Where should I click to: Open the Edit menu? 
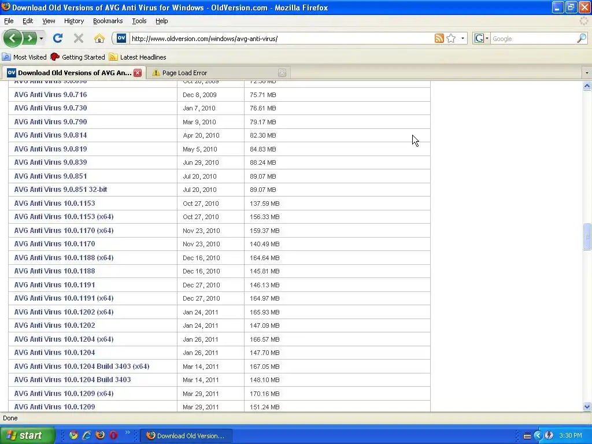click(x=28, y=21)
